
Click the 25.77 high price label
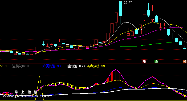pos(128,3)
